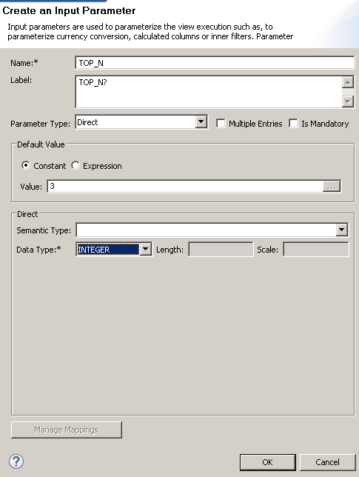
Task: Open the Data Type INTEGER dropdown
Action: (146, 250)
